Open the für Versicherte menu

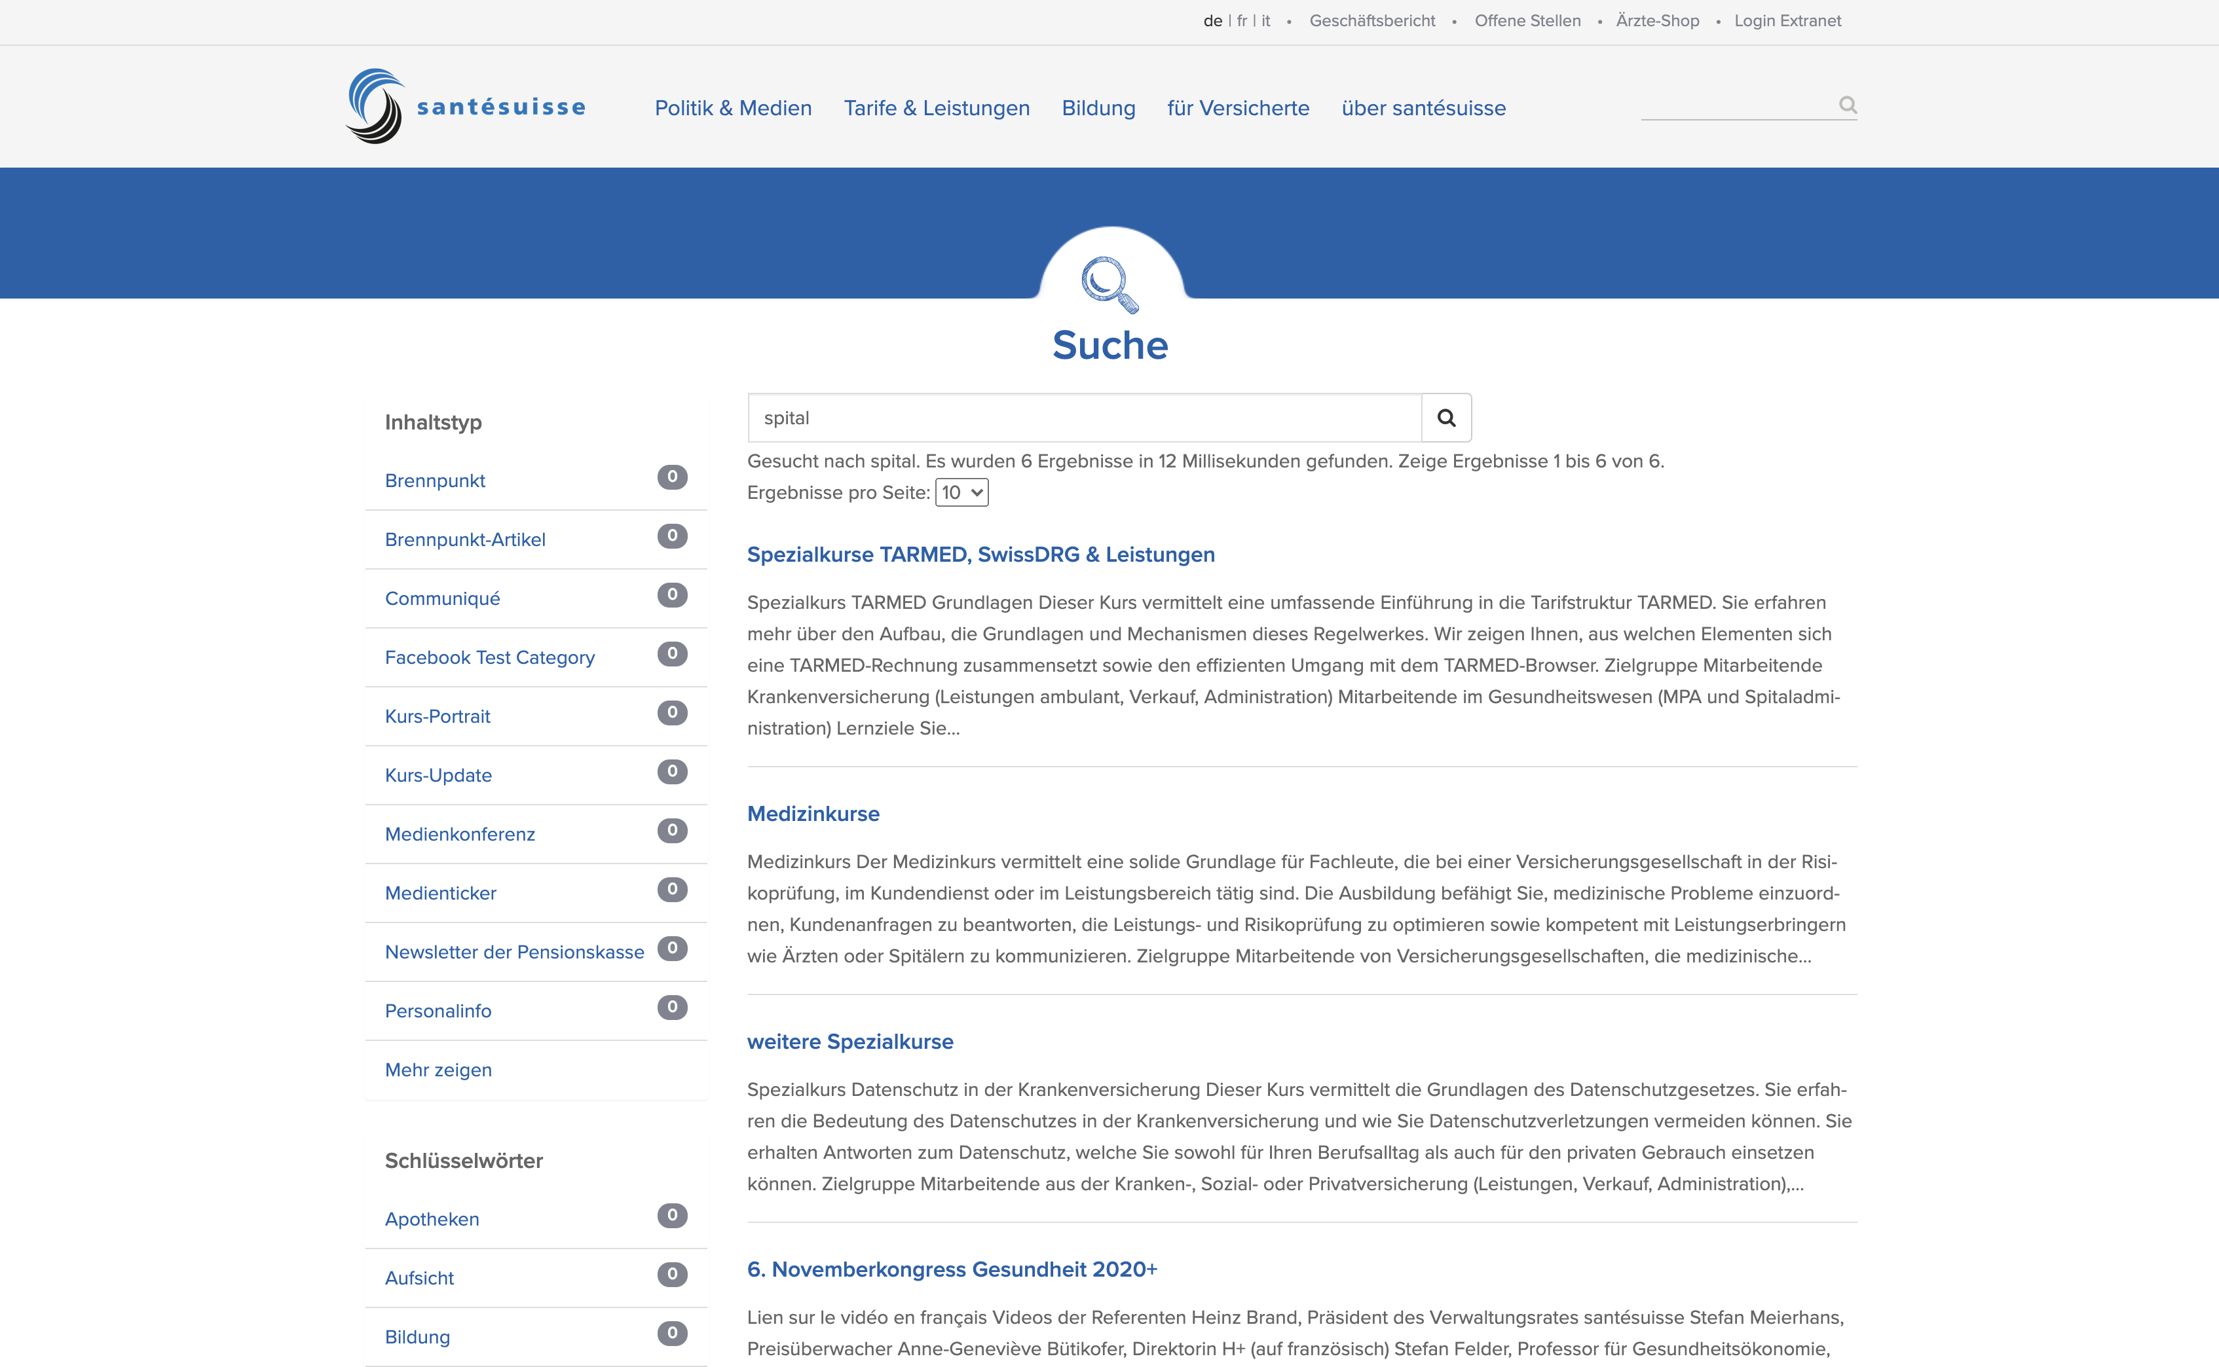[x=1238, y=107]
